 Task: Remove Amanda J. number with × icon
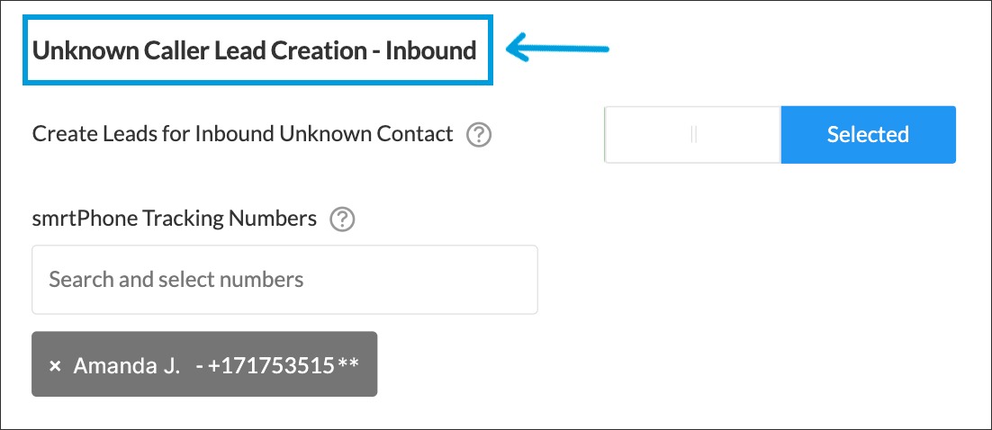click(55, 366)
